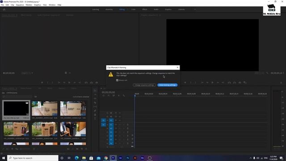Select the black sequence thumbnail in Project panel
The width and height of the screenshot is (286, 161).
pos(16,108)
